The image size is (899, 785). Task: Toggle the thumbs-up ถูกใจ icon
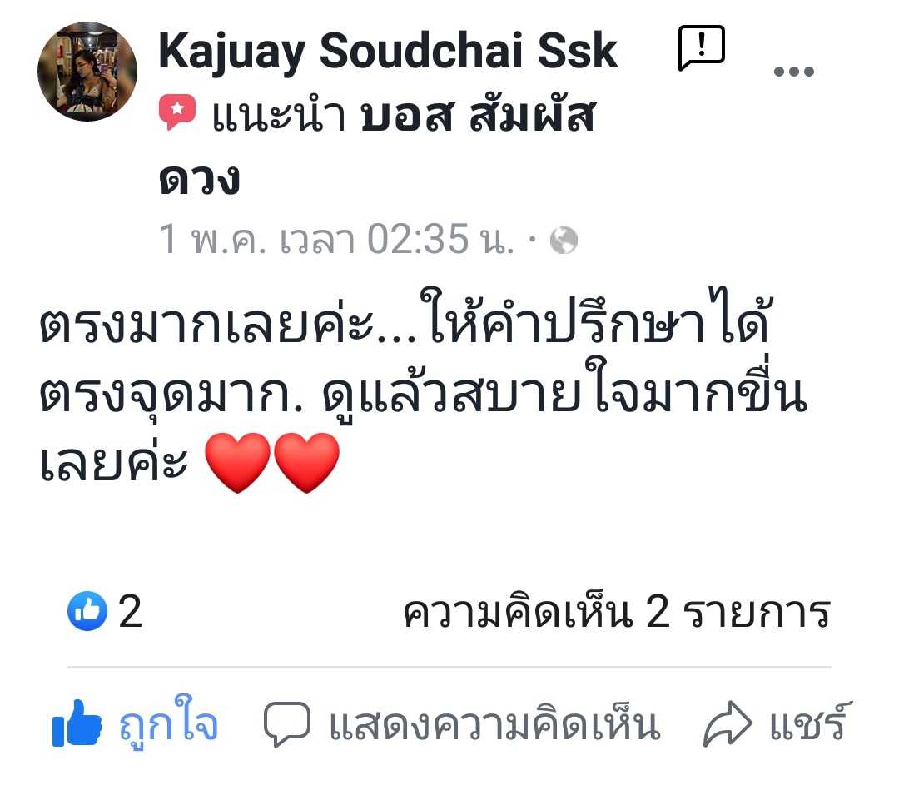(77, 723)
